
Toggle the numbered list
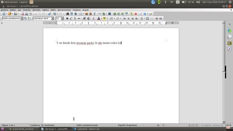click(118, 19)
